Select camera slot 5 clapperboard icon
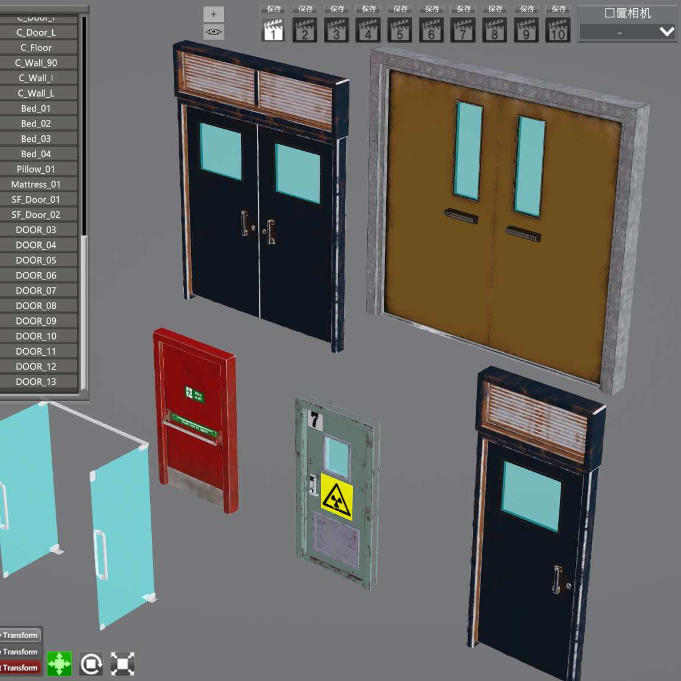Screen dimensions: 681x681 400,30
